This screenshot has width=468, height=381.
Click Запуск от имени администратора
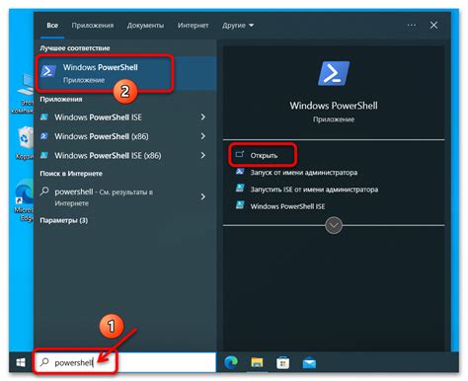(304, 173)
